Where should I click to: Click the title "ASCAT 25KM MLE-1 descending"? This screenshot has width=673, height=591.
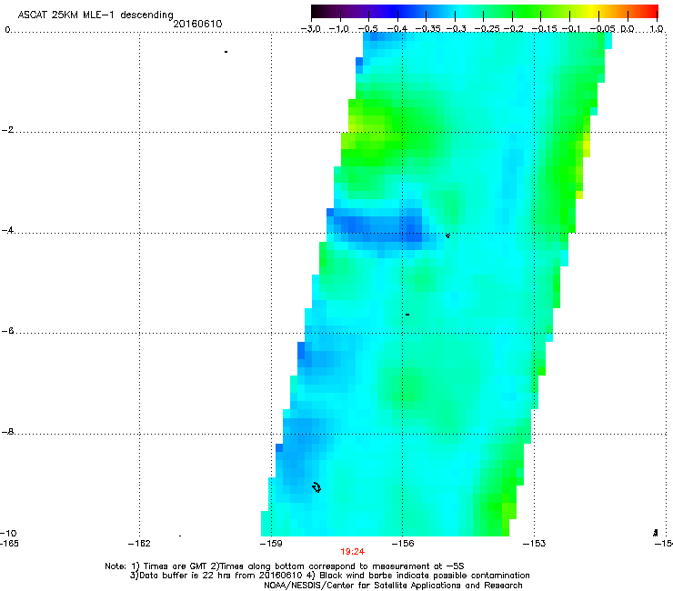pyautogui.click(x=95, y=15)
